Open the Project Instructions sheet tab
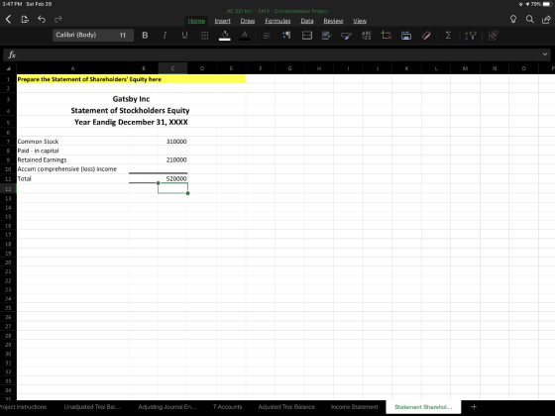555x416 pixels. point(24,407)
